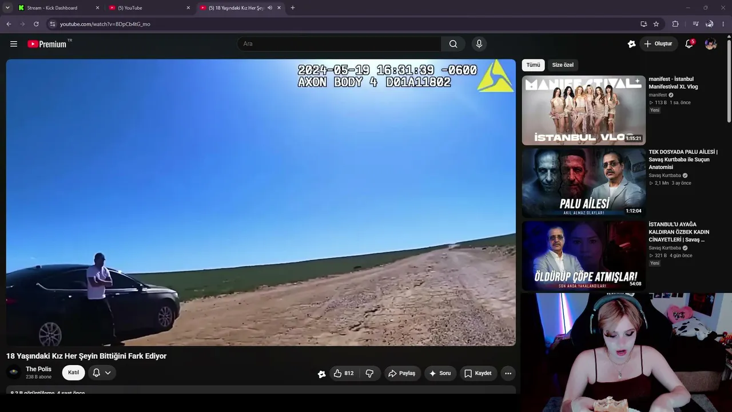Start voice search with the microphone
This screenshot has height=412, width=732.
pyautogui.click(x=479, y=44)
